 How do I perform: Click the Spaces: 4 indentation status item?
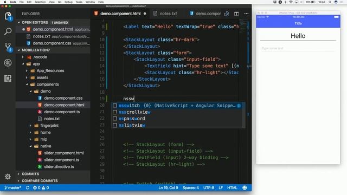(190, 188)
